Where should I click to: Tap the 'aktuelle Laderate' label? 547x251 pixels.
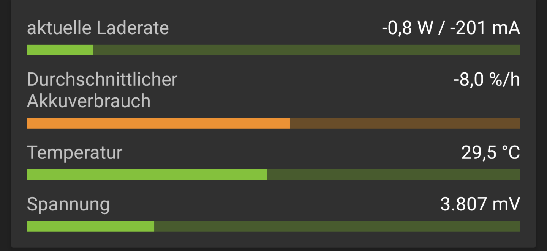coord(98,28)
